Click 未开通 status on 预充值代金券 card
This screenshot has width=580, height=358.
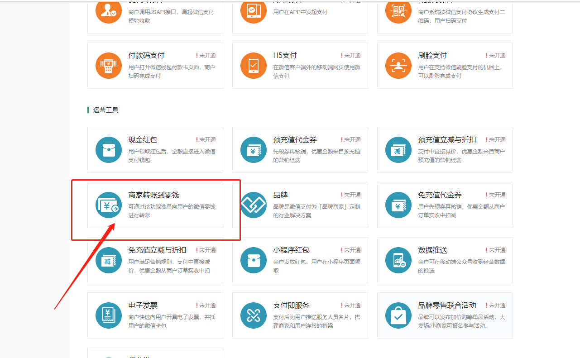(x=351, y=140)
